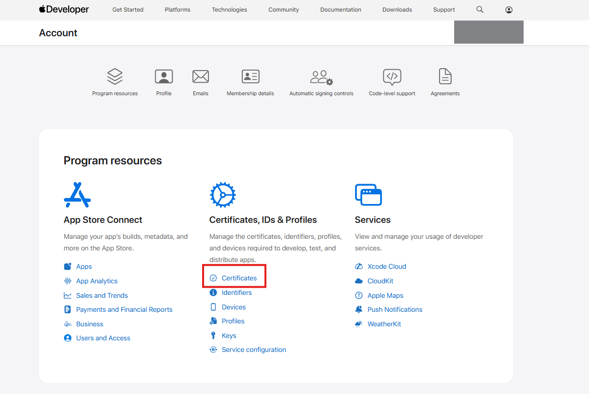Screen dimensions: 589x394
Task: Open Automatic signing controls icon
Action: pyautogui.click(x=322, y=77)
